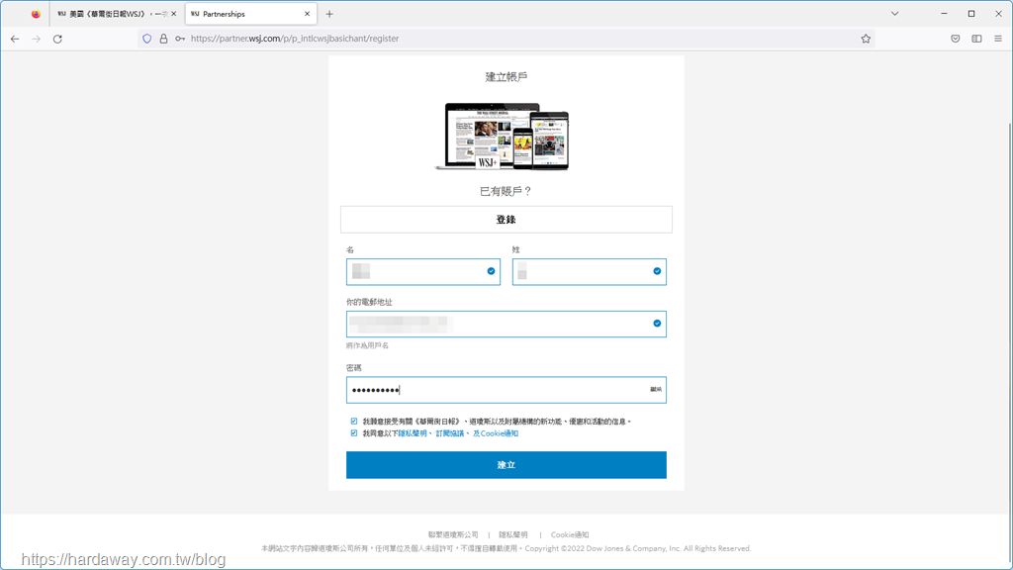1013x570 pixels.
Task: Switch to the 華爾街日報WSJ tab
Action: point(116,14)
